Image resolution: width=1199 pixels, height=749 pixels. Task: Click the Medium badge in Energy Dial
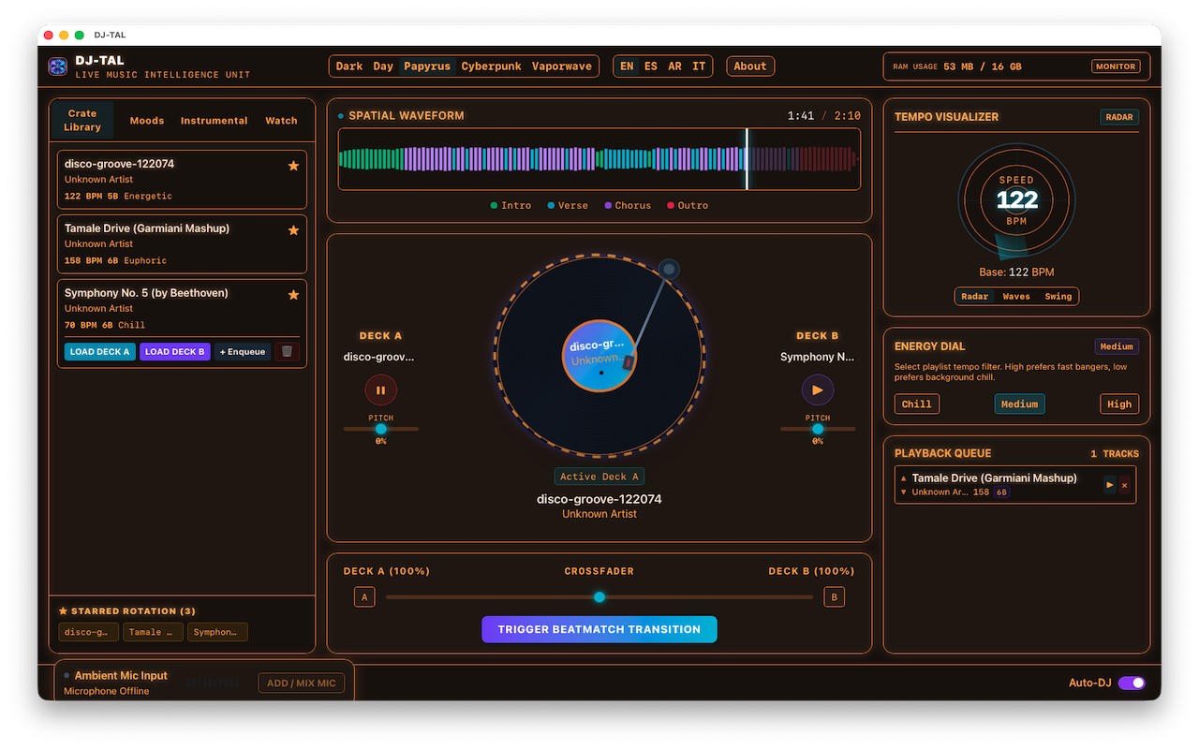[x=1117, y=346]
